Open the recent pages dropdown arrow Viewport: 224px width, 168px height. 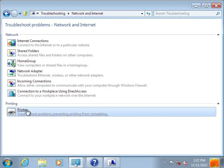[20, 14]
